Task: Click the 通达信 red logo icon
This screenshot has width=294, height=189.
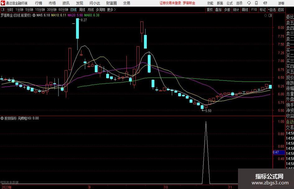Action: click(x=3, y=3)
